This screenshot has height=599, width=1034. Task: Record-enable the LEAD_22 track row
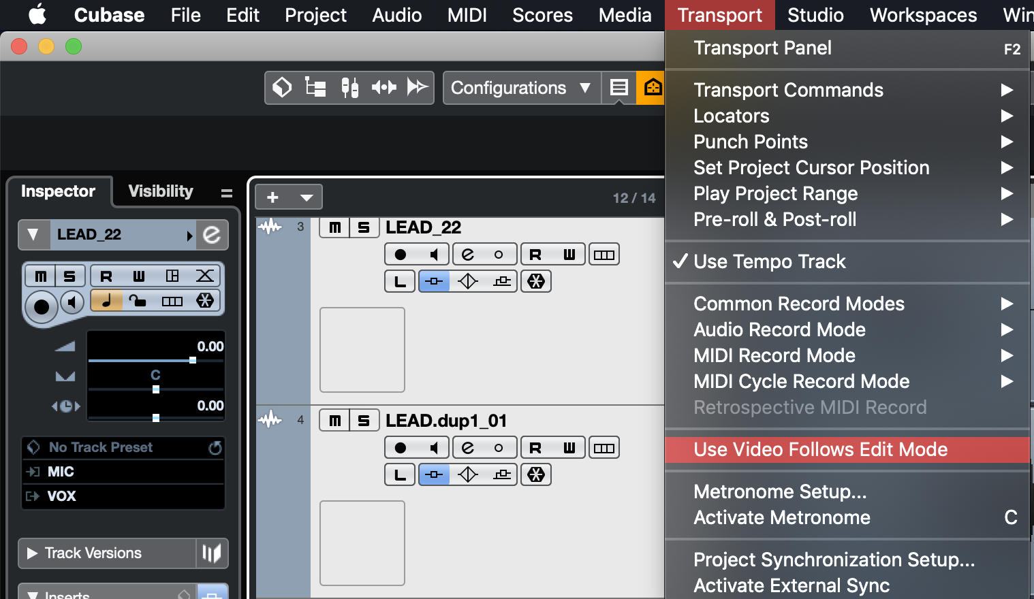pyautogui.click(x=401, y=255)
